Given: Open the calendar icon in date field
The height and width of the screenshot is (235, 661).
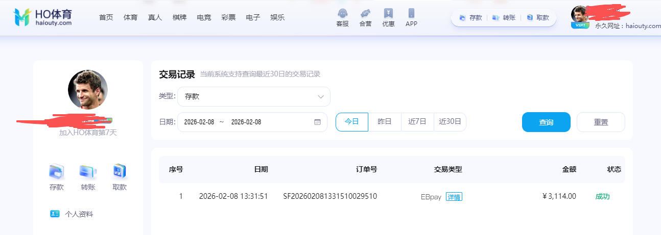Looking at the screenshot, I should (317, 122).
